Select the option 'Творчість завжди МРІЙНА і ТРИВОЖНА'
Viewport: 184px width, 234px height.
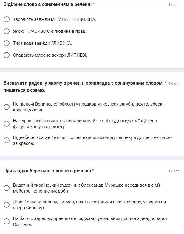point(7,19)
